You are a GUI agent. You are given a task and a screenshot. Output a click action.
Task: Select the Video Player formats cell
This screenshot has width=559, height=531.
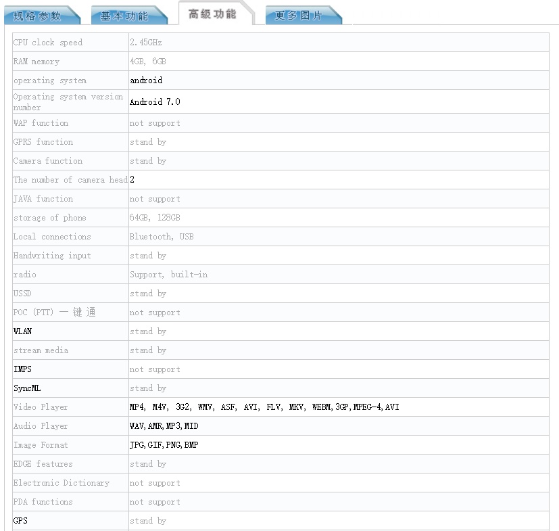coord(264,407)
